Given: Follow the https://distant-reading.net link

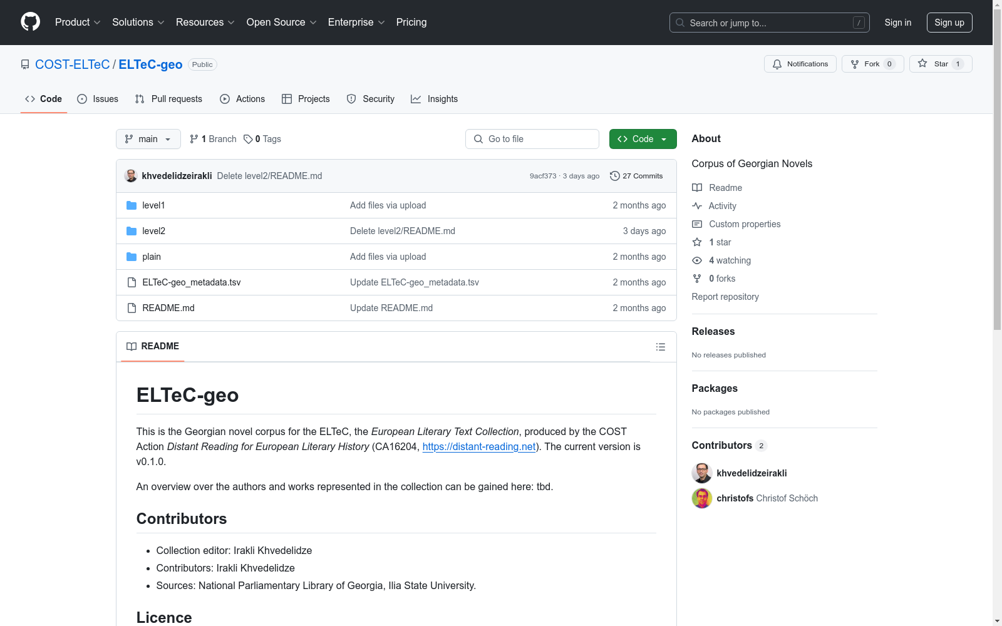Looking at the screenshot, I should [479, 446].
